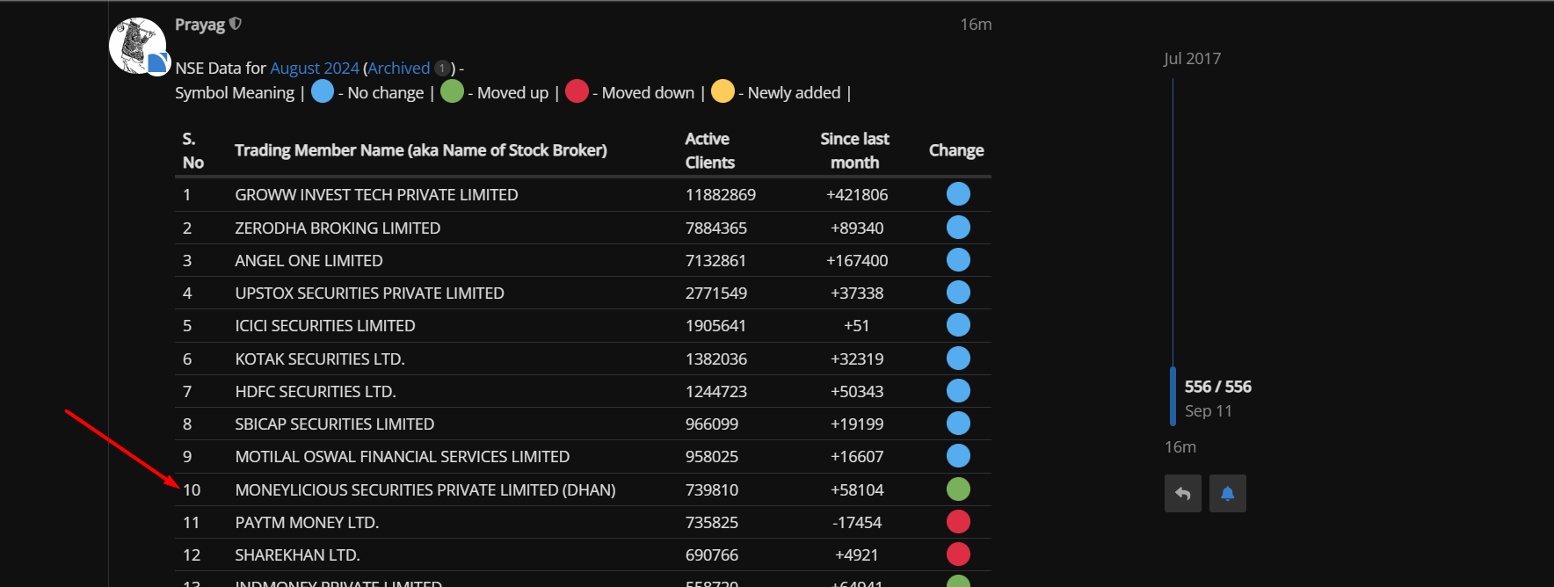Click the green dot in MONEYLICIOUS (DHAN) row
This screenshot has width=1554, height=587.
[x=958, y=489]
